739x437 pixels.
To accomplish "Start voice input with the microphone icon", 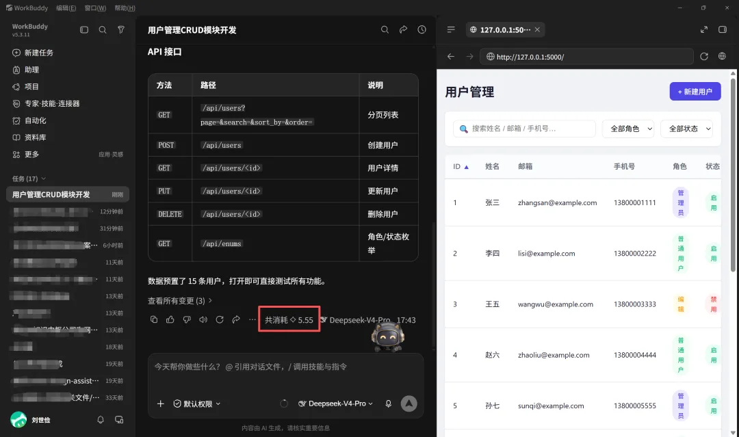I will pyautogui.click(x=389, y=403).
